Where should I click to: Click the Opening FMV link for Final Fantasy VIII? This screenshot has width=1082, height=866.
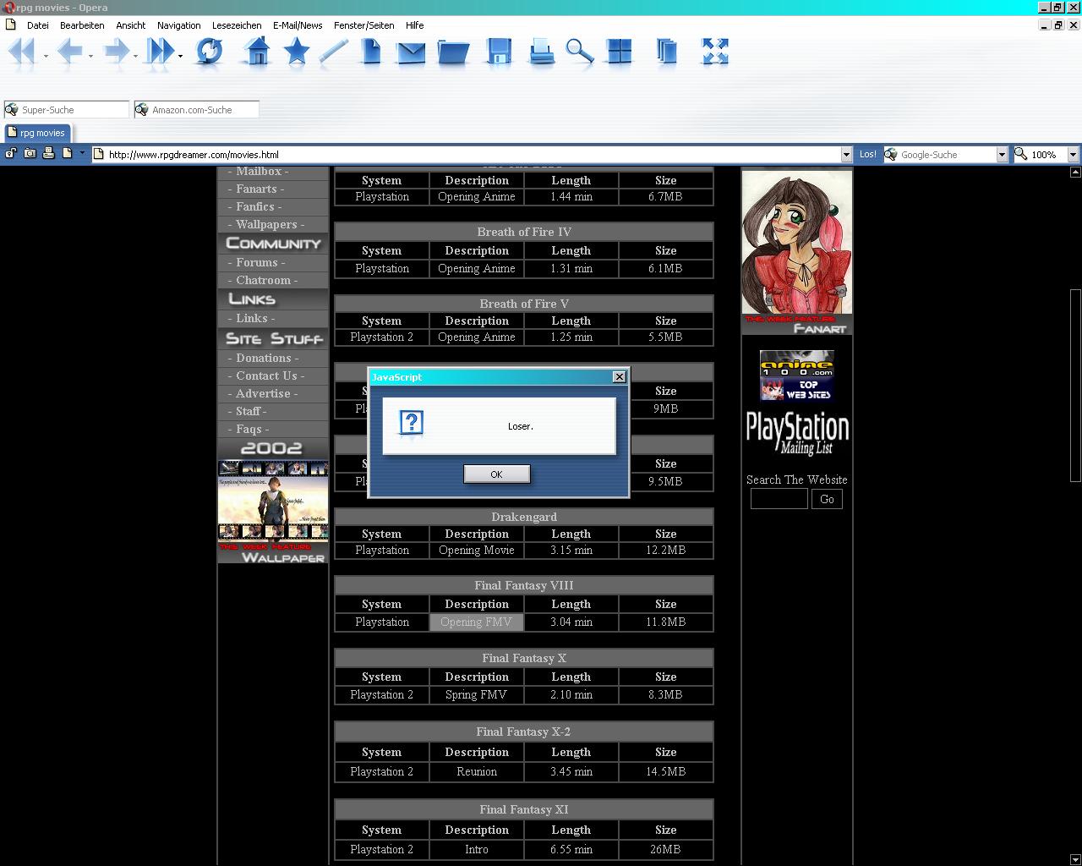pyautogui.click(x=476, y=622)
